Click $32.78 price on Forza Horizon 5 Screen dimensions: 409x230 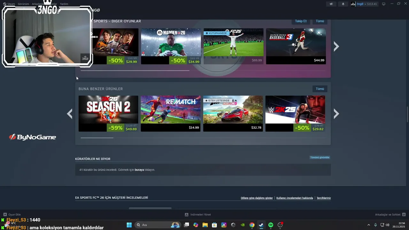256,128
